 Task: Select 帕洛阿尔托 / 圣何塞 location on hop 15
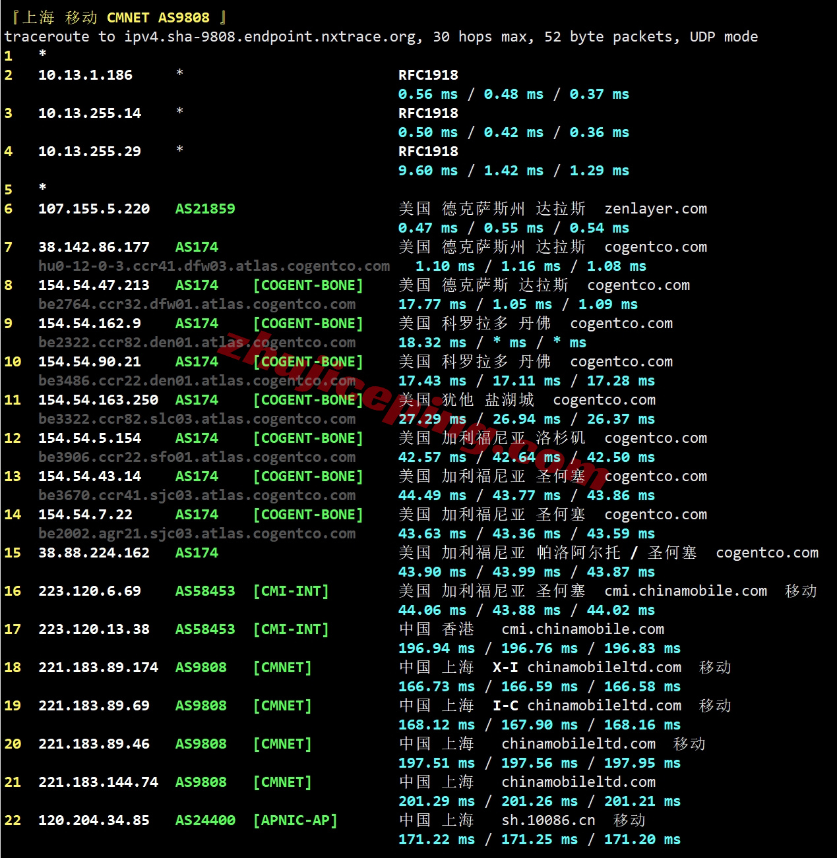(617, 553)
